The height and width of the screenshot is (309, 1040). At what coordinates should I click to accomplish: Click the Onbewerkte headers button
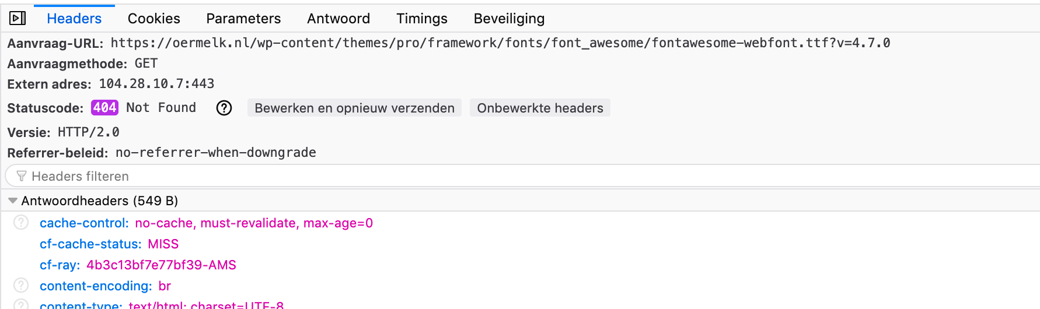point(540,108)
